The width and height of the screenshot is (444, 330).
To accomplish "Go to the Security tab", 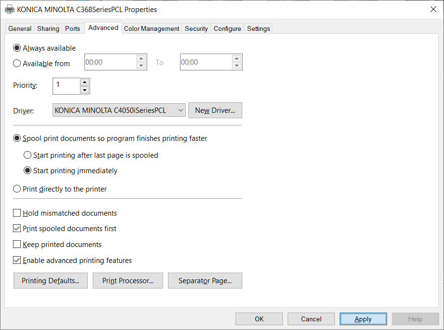I will 196,28.
